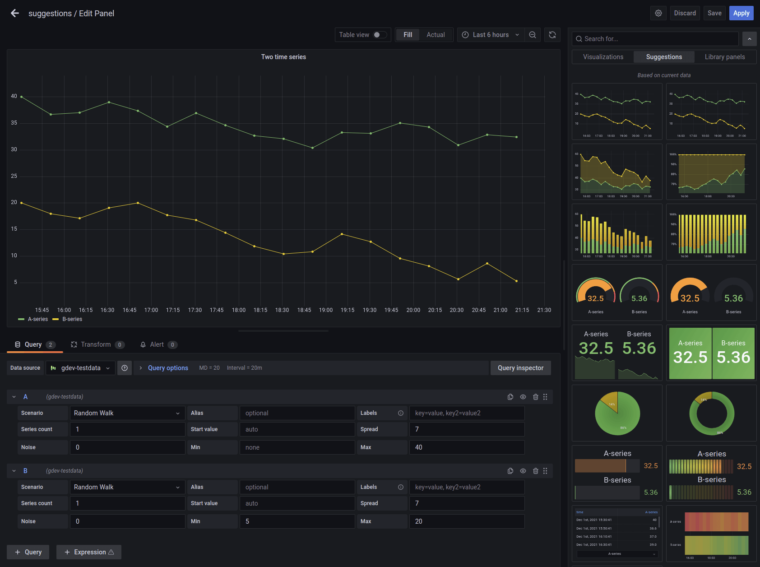Delete query B with the trash icon
The width and height of the screenshot is (760, 567).
[536, 471]
